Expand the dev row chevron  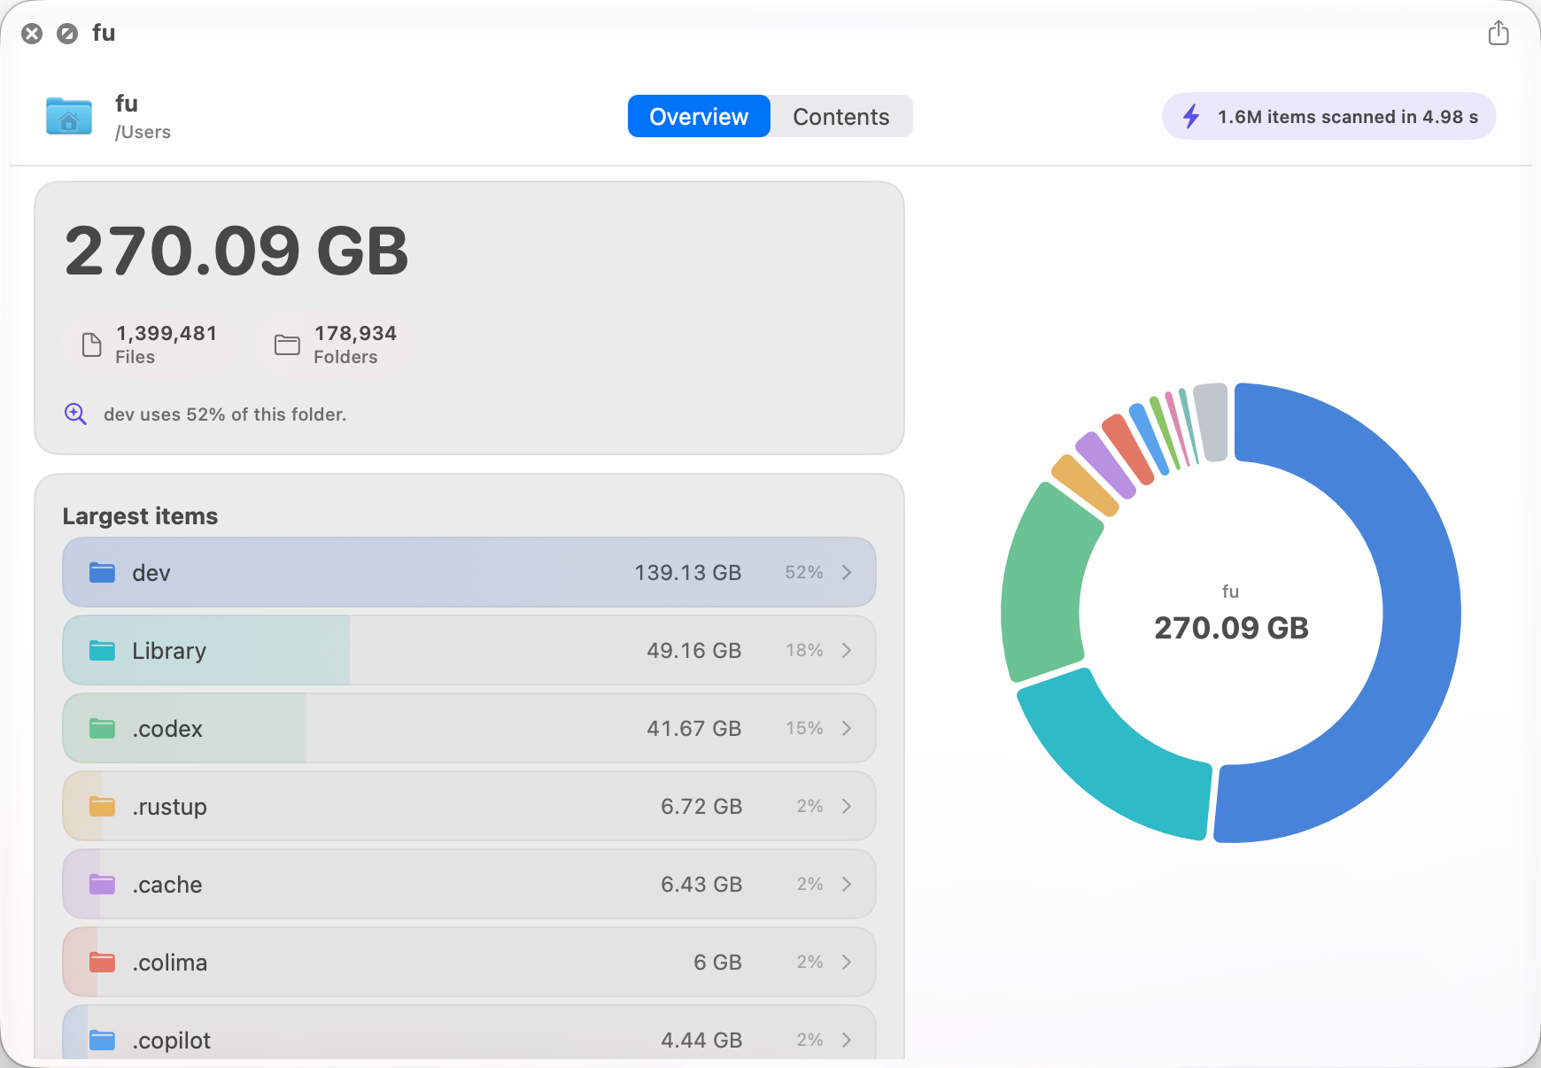pos(847,572)
